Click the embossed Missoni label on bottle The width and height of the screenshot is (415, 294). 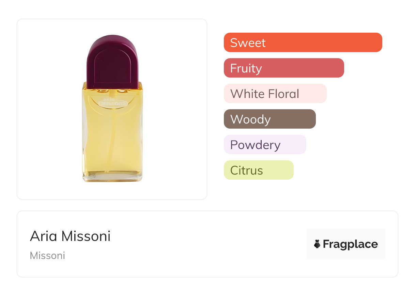coord(112,103)
